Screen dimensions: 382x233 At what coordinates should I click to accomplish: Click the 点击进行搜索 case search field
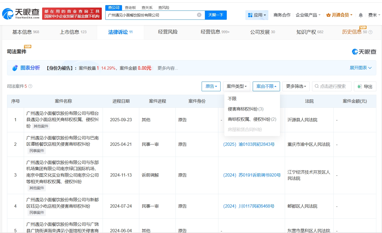[x=332, y=86]
